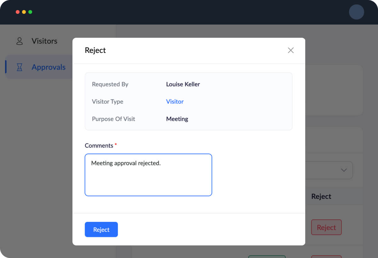Click the Visitors person icon in sidebar
This screenshot has width=378, height=258.
(20, 41)
